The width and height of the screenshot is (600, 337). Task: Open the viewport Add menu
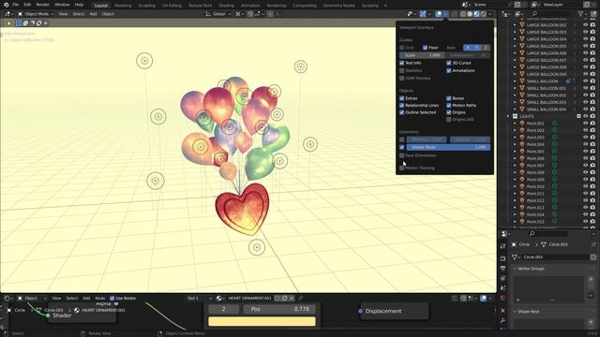coord(93,14)
